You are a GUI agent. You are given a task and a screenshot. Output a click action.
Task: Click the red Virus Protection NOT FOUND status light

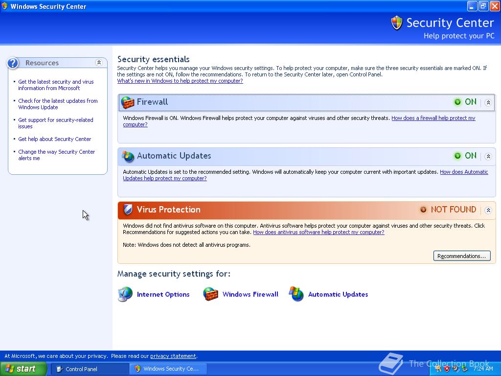(423, 210)
